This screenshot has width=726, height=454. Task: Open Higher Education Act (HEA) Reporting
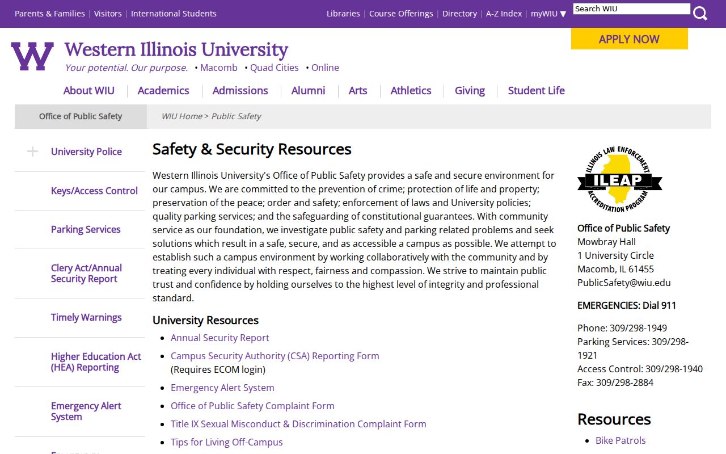96,362
